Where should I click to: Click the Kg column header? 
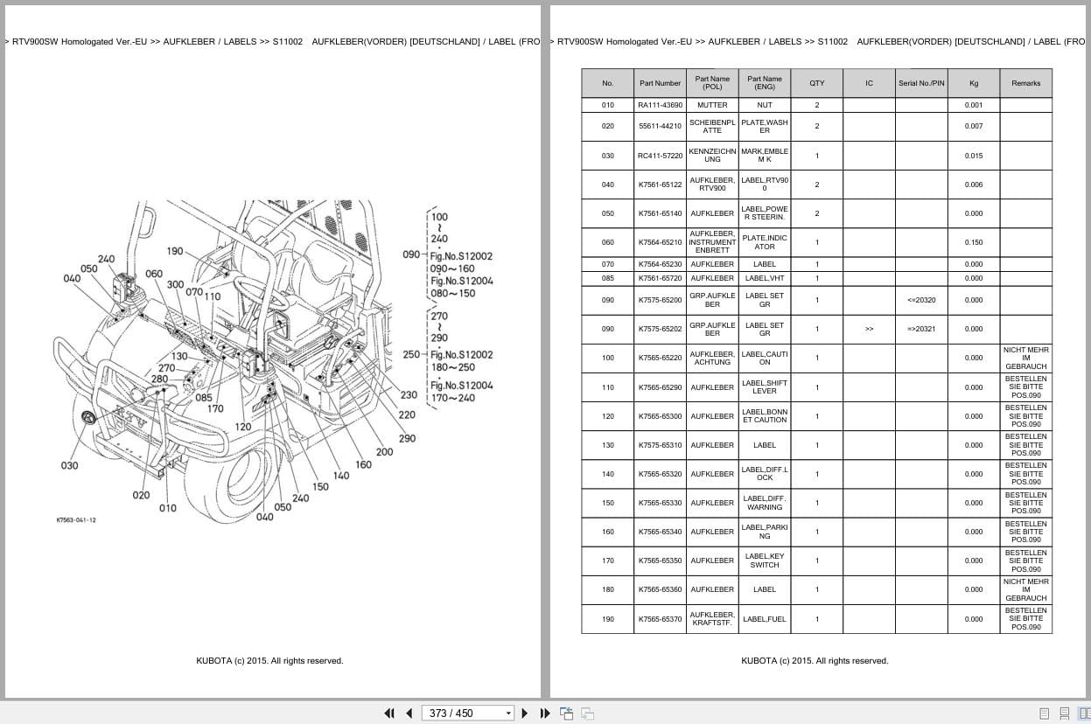coord(974,83)
